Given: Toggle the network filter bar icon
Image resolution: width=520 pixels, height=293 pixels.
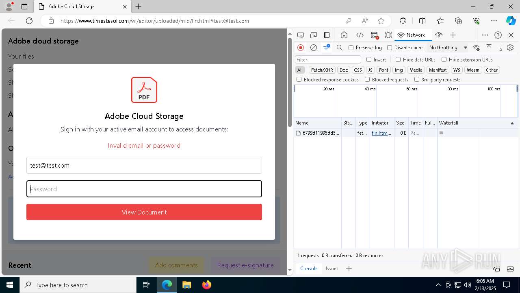Looking at the screenshot, I should (x=327, y=48).
